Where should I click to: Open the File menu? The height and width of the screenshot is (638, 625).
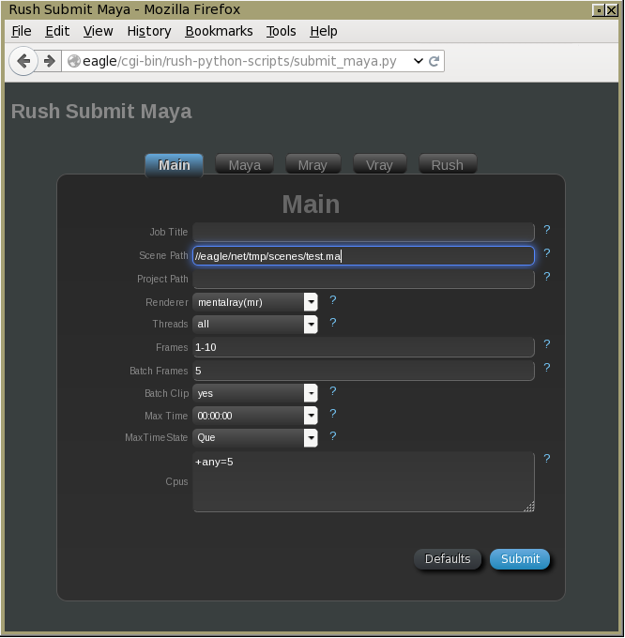click(x=22, y=31)
